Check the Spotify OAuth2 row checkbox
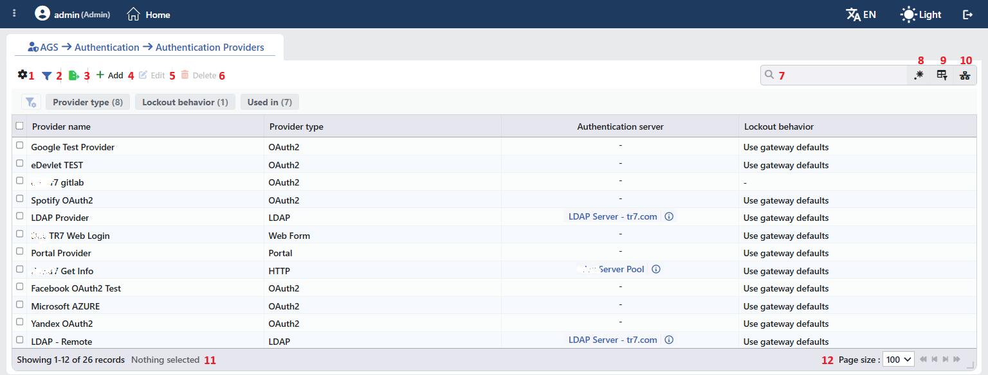The image size is (988, 375). 20,199
